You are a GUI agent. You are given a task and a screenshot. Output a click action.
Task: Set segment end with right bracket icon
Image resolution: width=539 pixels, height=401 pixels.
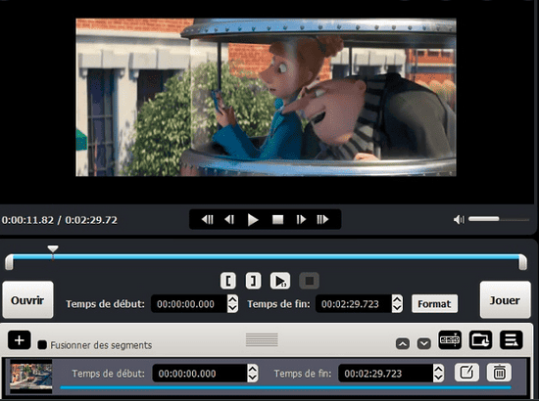tap(254, 281)
